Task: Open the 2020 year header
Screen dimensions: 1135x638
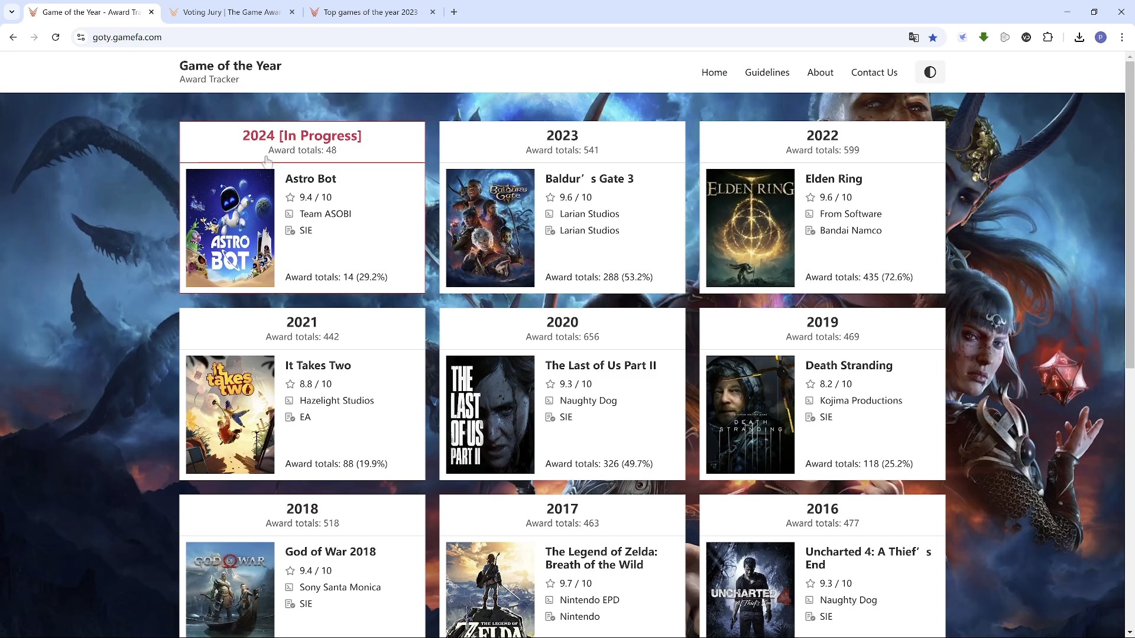Action: point(562,328)
